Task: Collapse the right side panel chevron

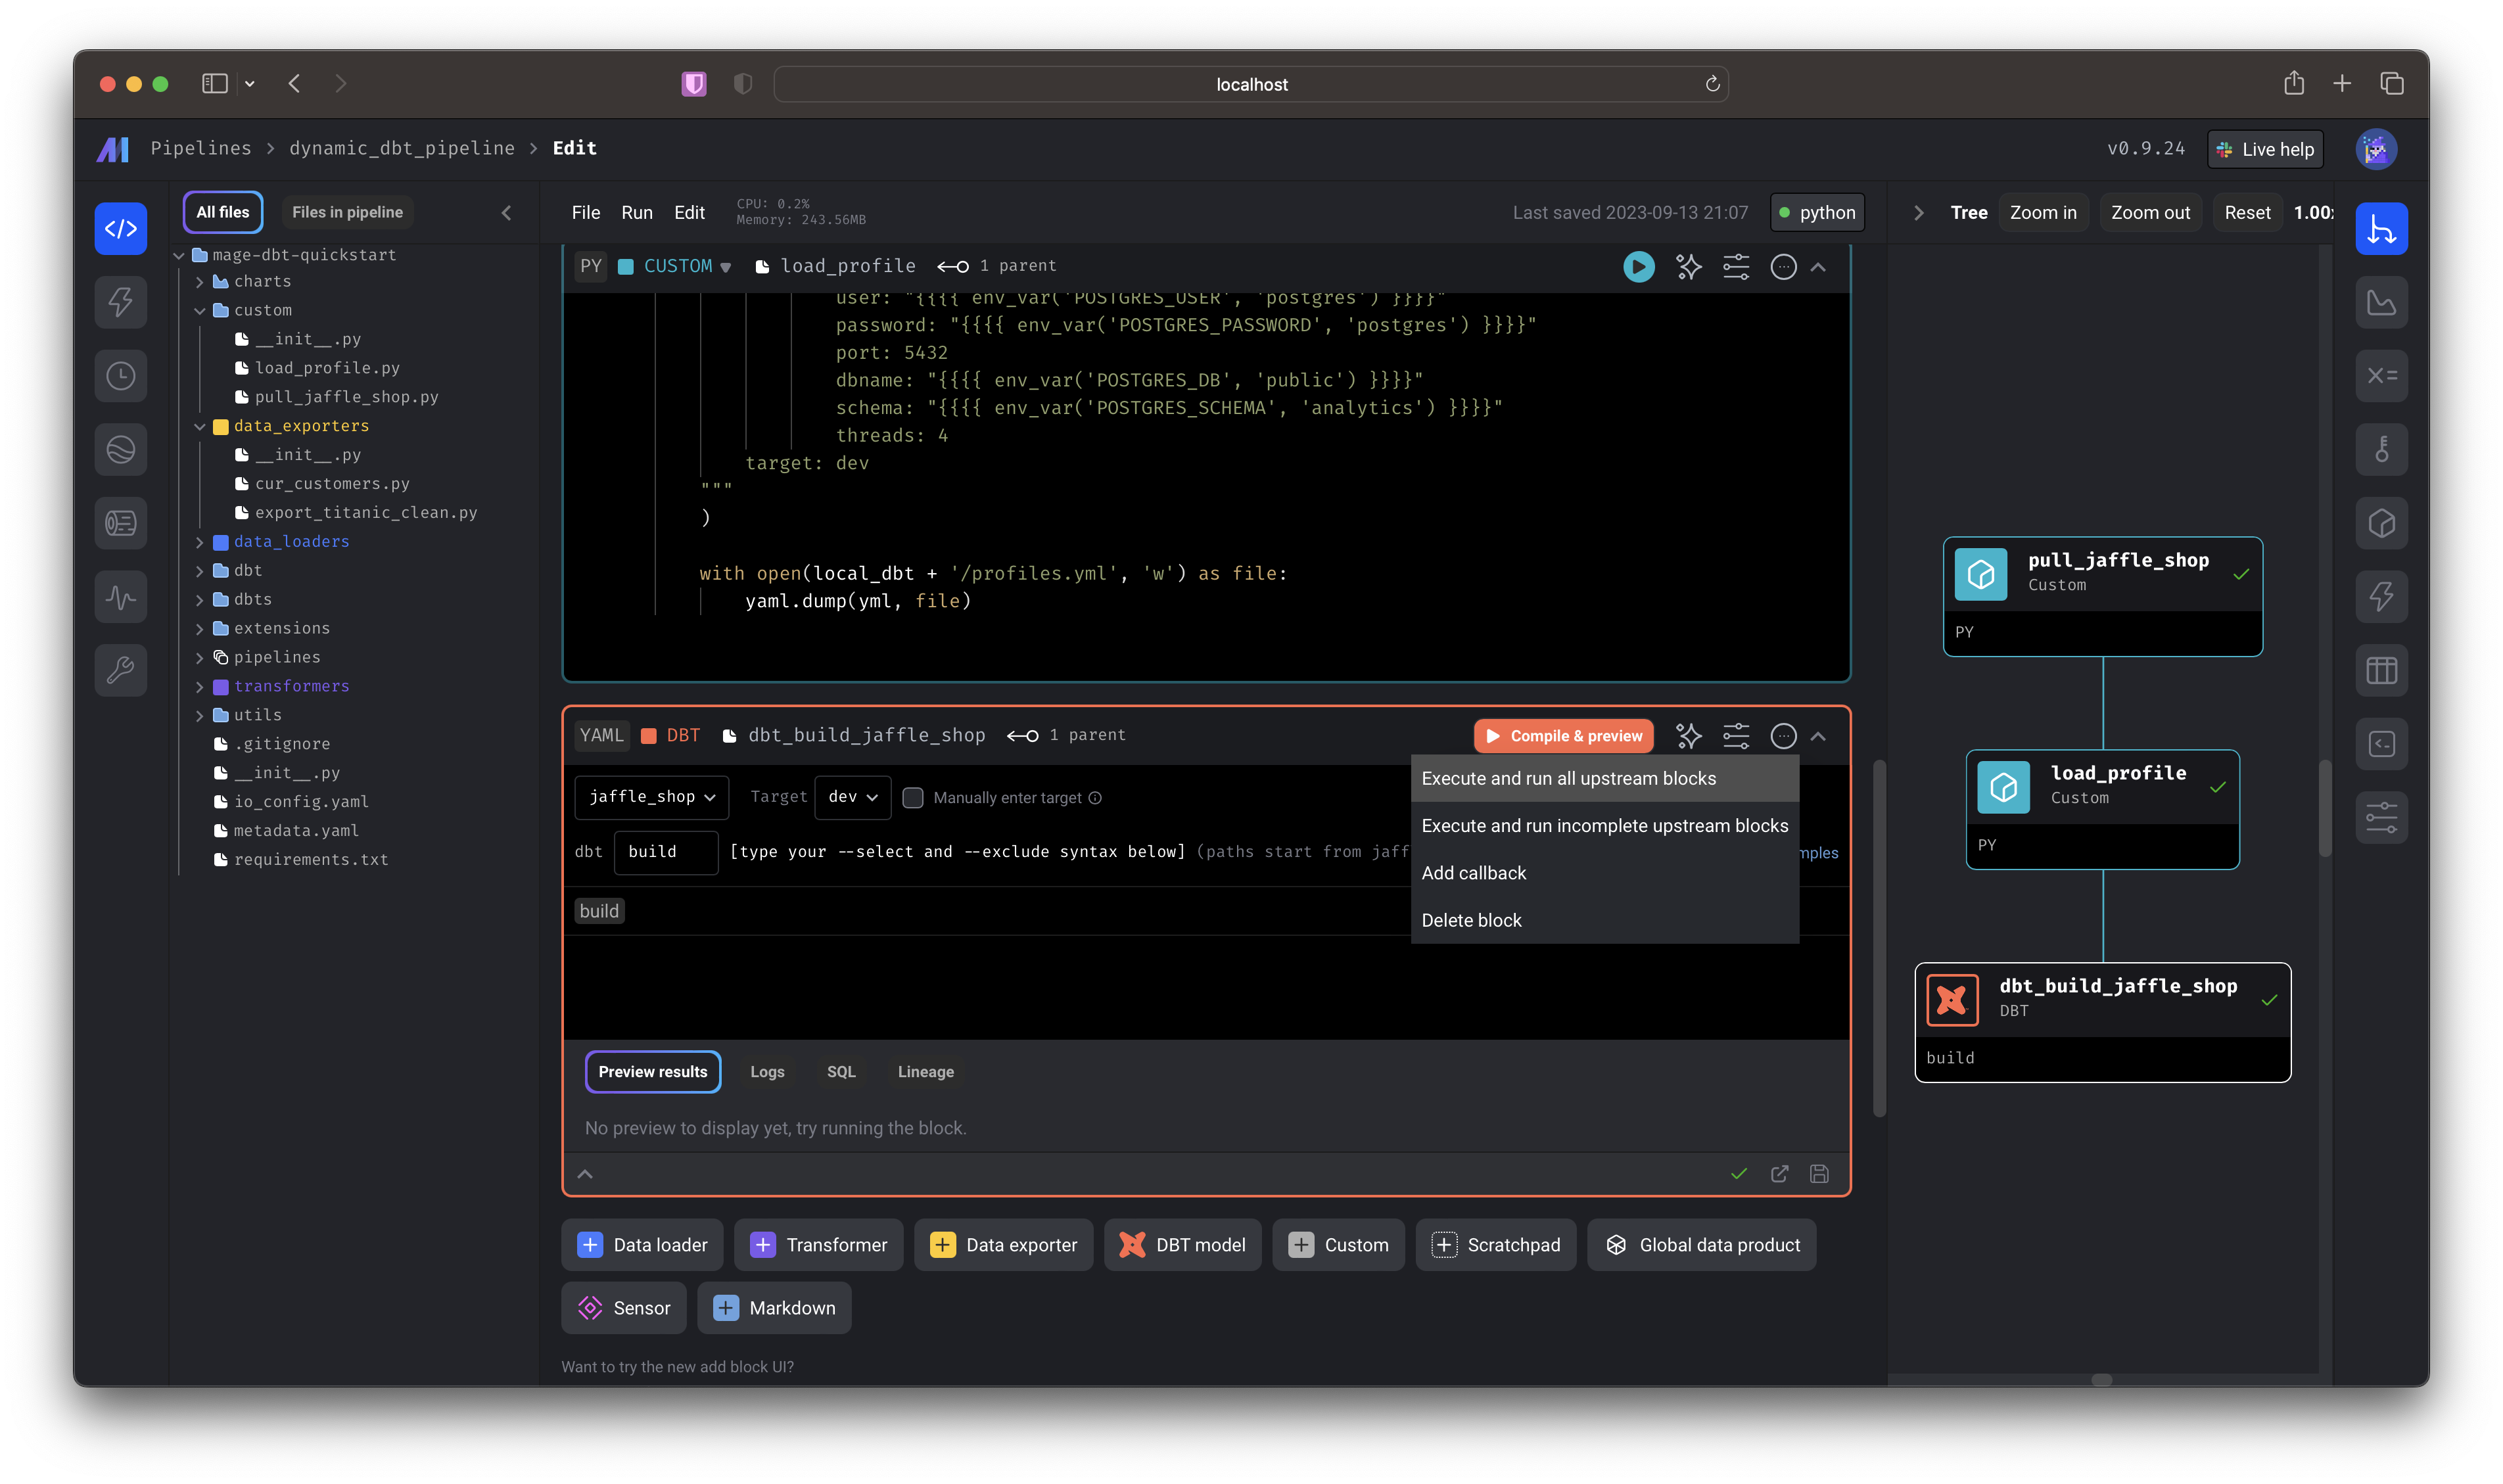Action: (1918, 213)
